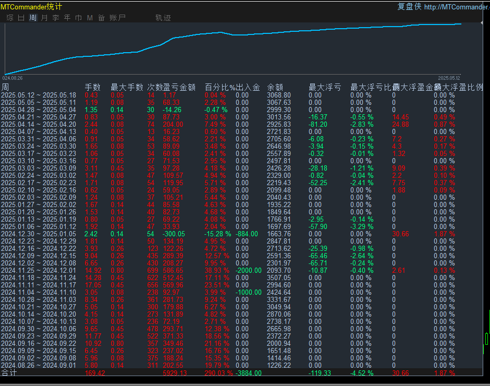
Task: Open the 季 quarterly tab
Action: tap(56, 18)
